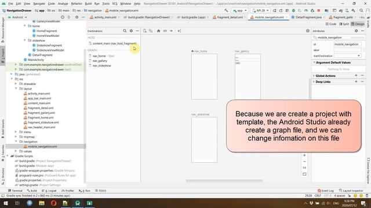
Task: Open fragment_home.xml in project tree
Action: [41, 117]
